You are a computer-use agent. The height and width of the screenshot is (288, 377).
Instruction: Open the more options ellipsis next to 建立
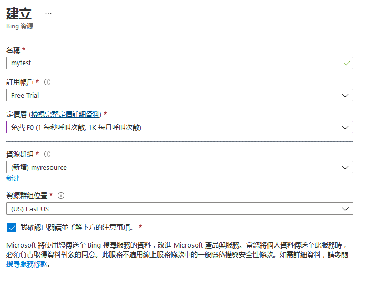click(48, 14)
